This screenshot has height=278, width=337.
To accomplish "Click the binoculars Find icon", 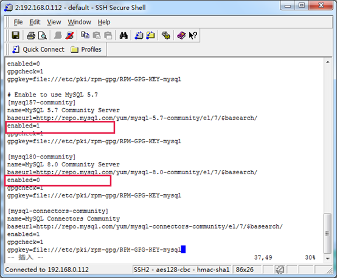I will tap(123, 35).
